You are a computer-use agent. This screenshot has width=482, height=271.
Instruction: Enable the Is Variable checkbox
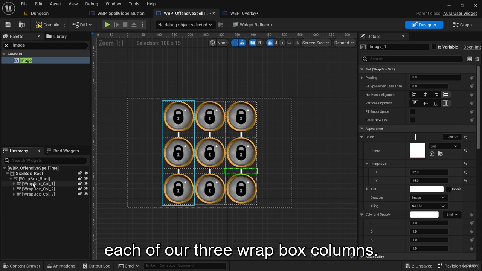pyautogui.click(x=434, y=47)
